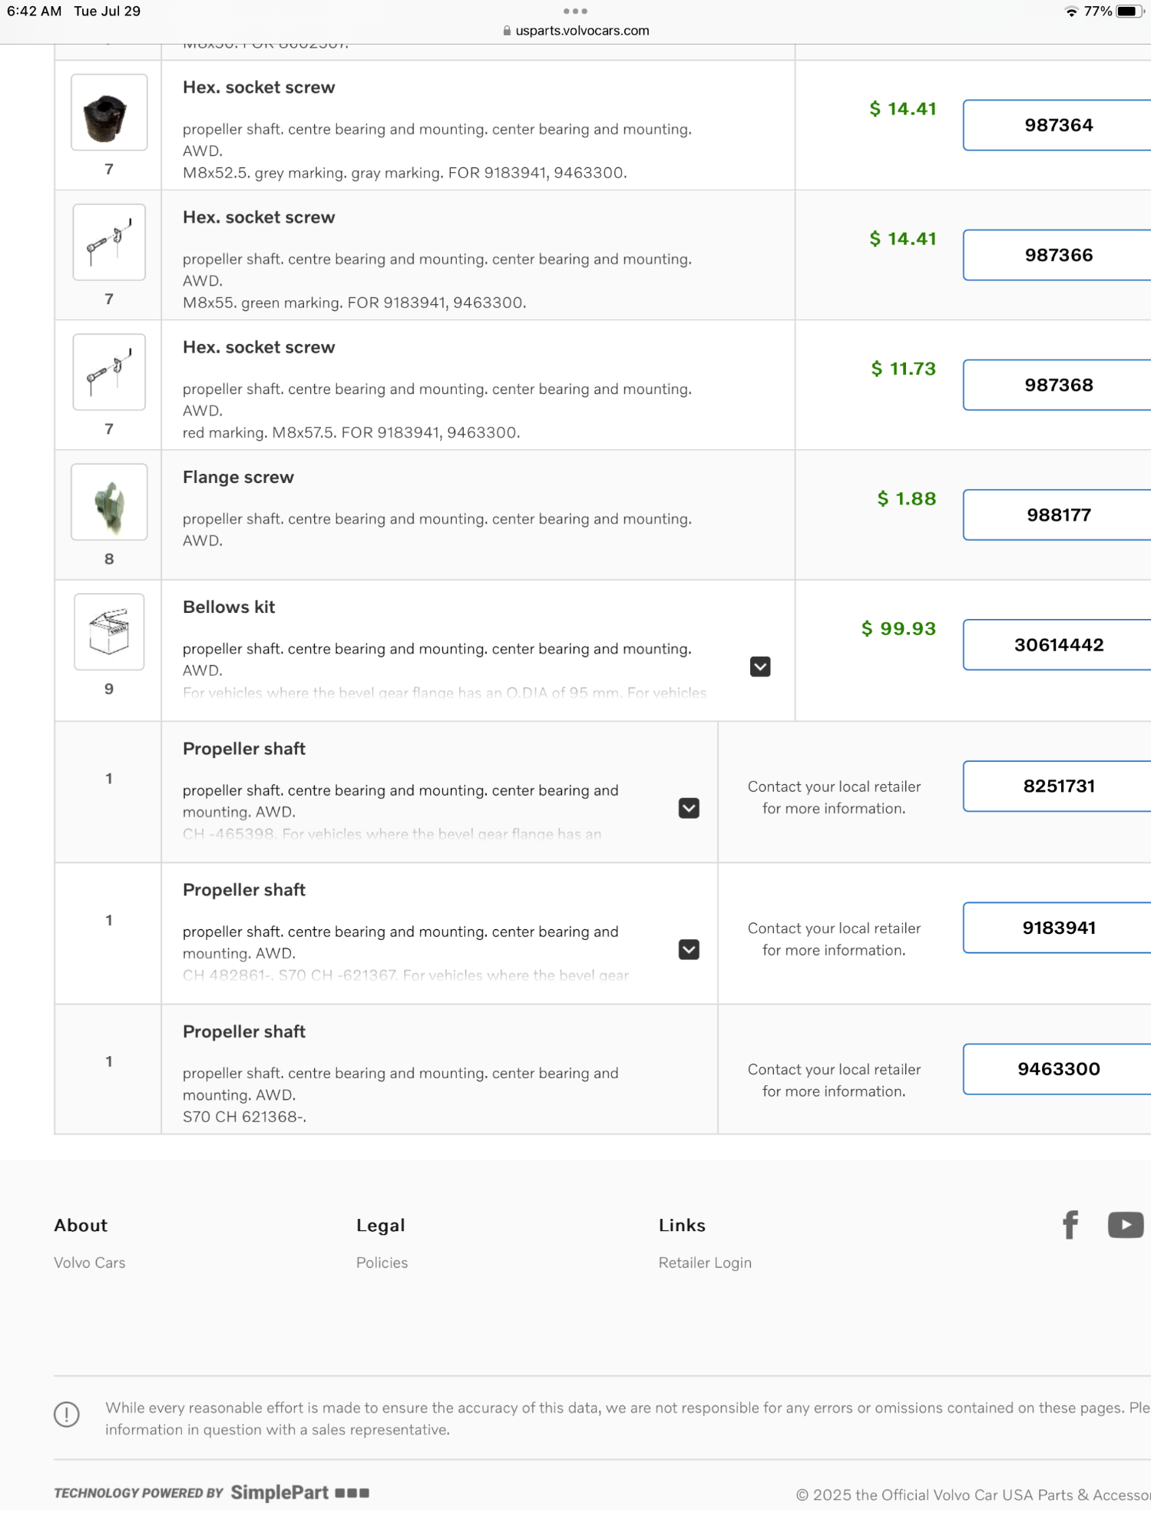The image size is (1151, 1536).
Task: Expand the Bellows kit description
Action: [x=759, y=667]
